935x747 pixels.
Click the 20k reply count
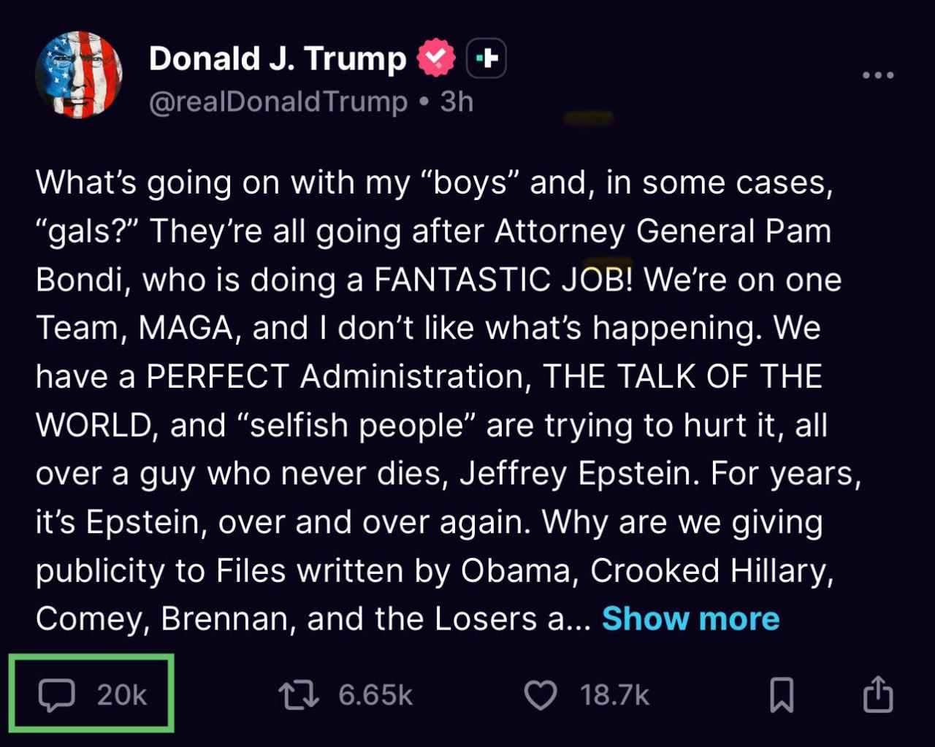pyautogui.click(x=122, y=694)
